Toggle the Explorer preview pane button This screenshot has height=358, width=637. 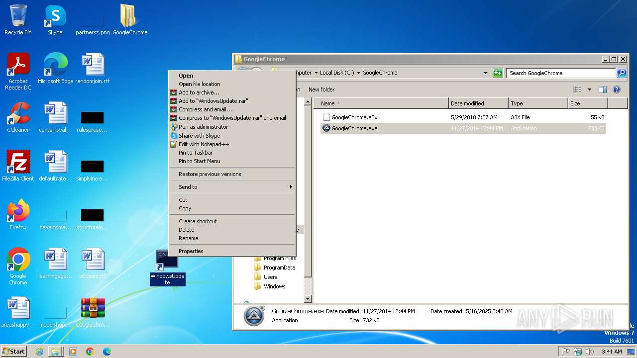pos(602,89)
